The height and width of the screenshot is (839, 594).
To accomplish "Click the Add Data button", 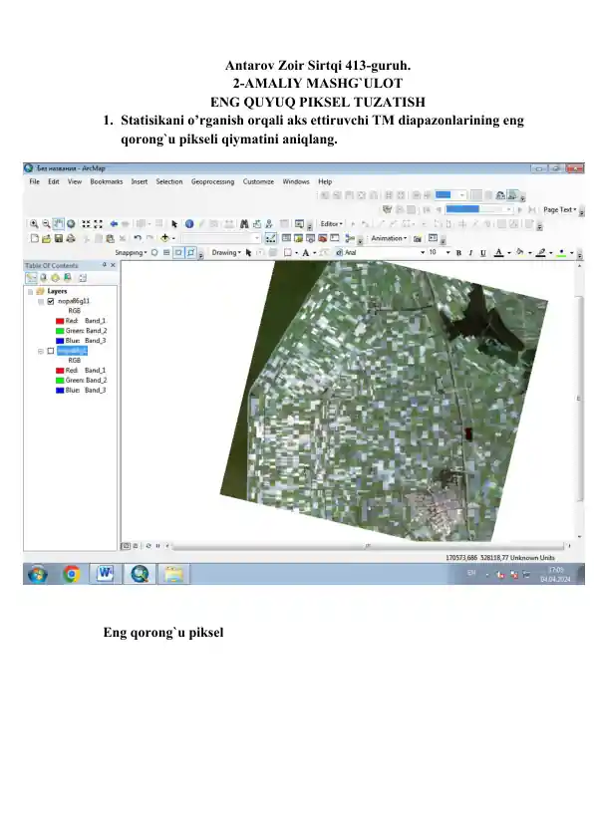I will tap(165, 238).
